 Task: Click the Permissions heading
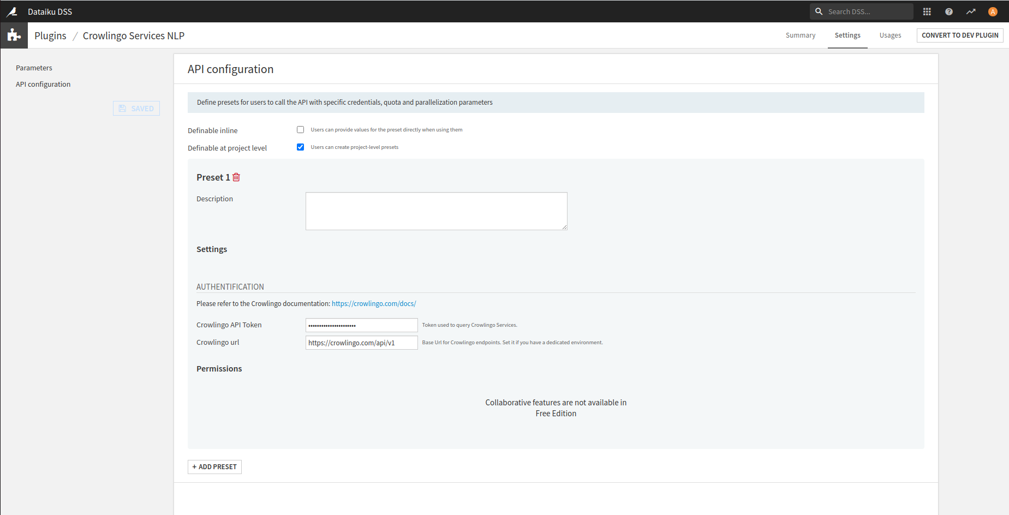pyautogui.click(x=219, y=369)
